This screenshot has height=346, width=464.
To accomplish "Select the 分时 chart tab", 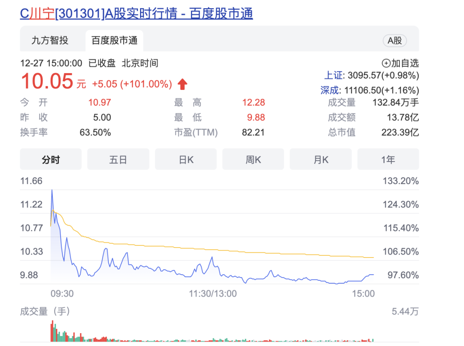I will click(51, 159).
